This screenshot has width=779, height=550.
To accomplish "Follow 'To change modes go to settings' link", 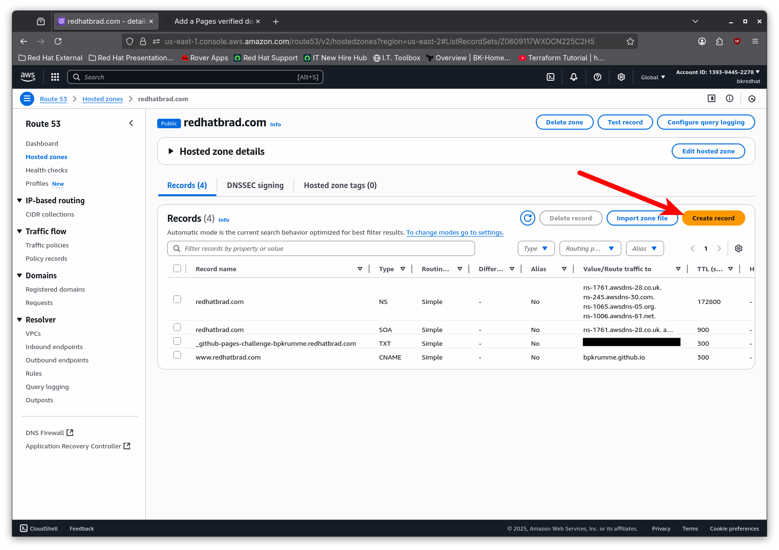I will click(455, 232).
